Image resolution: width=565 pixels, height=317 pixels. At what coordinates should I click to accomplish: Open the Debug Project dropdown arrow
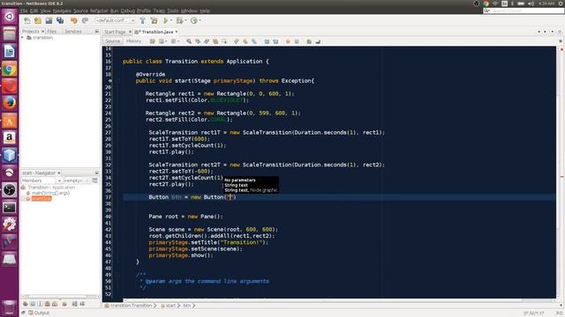(x=185, y=20)
